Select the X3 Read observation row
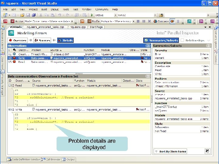The height and width of the screenshot is (164, 219). coord(79,62)
